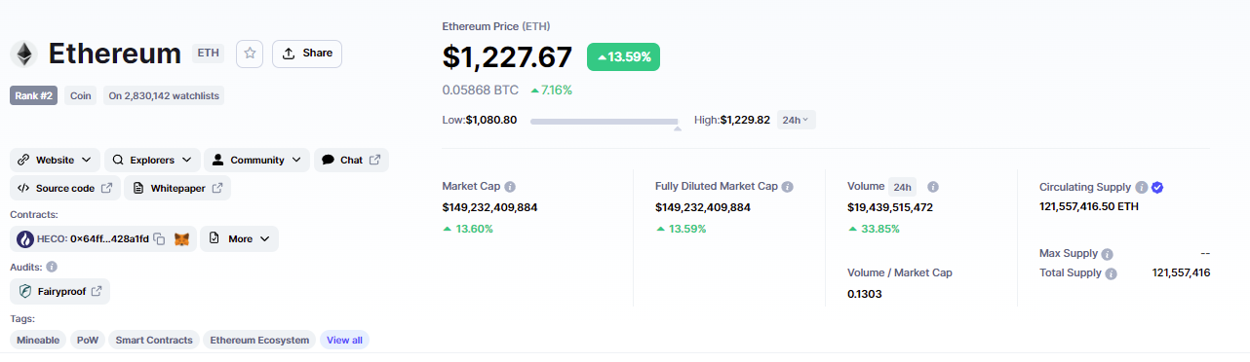Click the Low-High price range slider bar
Screen dimensions: 1250x362
605,122
